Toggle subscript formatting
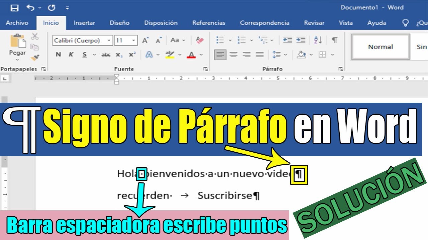Screen dimensions: 428x240 tap(119, 55)
